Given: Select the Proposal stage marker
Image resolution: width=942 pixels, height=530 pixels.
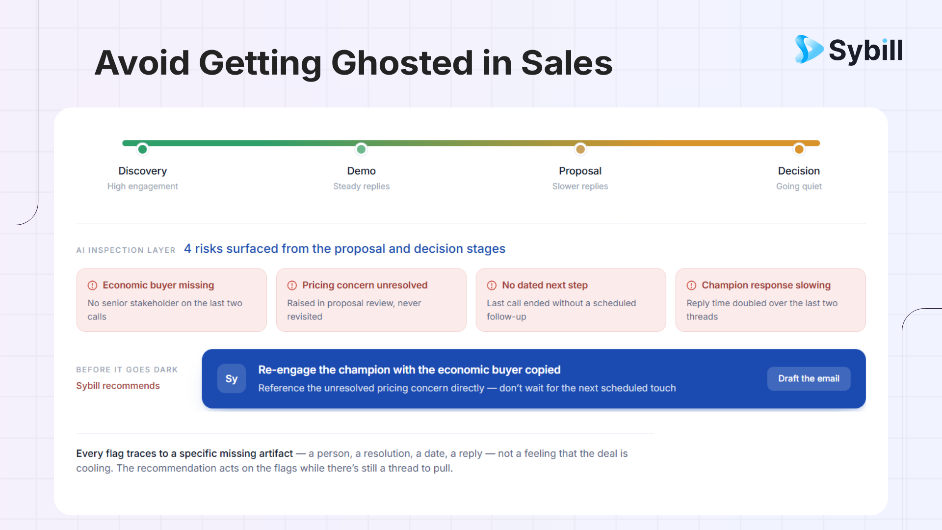Looking at the screenshot, I should pos(580,149).
